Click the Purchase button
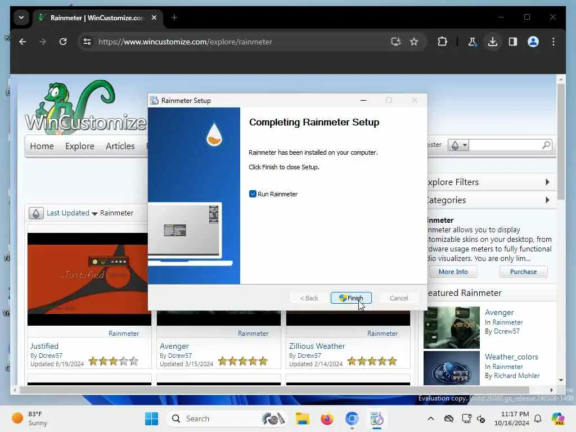This screenshot has width=576, height=432. [523, 272]
